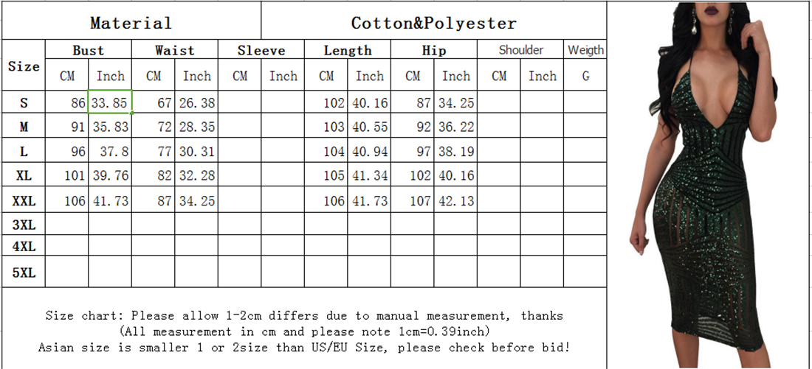
Task: Click the dress product photo
Action: coord(709,184)
